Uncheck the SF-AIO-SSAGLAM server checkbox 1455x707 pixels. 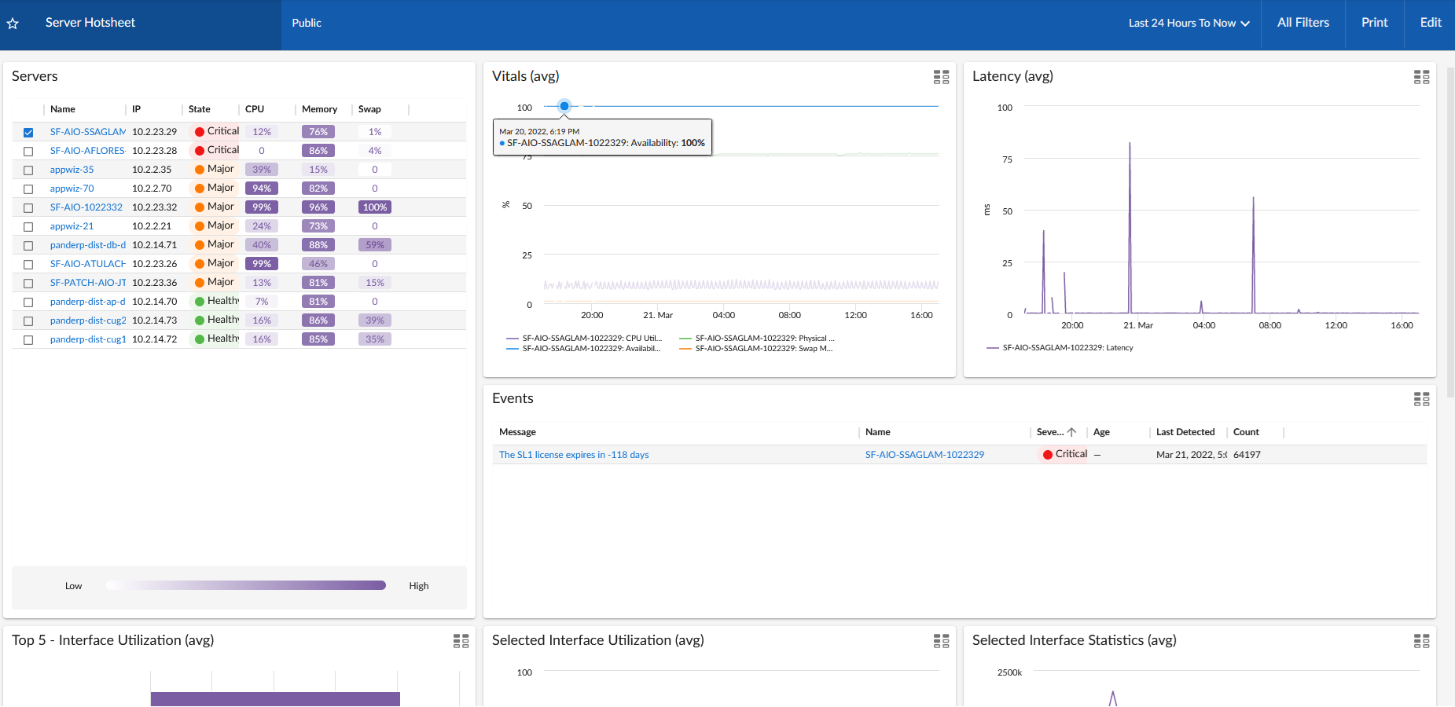pos(28,133)
